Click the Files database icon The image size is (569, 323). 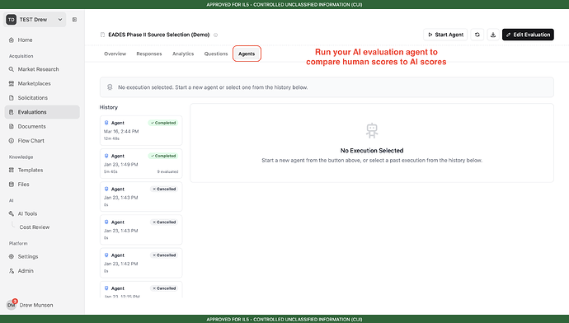12,184
